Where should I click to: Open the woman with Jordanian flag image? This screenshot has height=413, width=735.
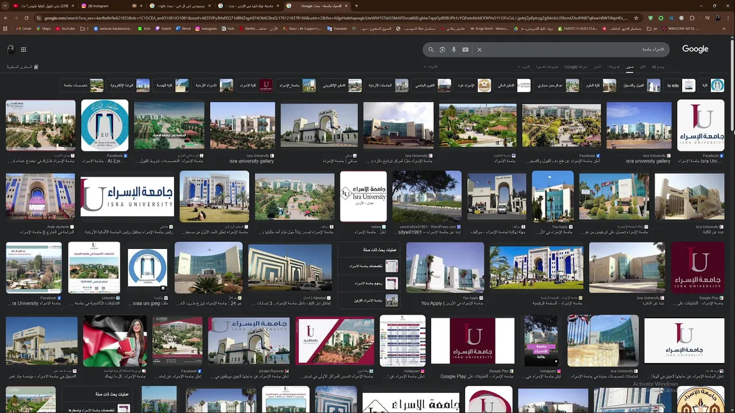click(115, 341)
